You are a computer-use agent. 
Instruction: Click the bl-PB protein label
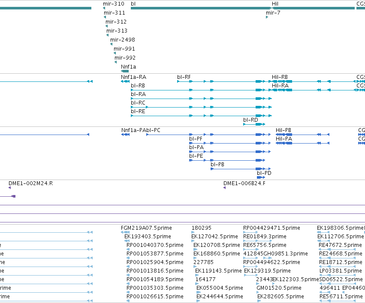pos(217,165)
